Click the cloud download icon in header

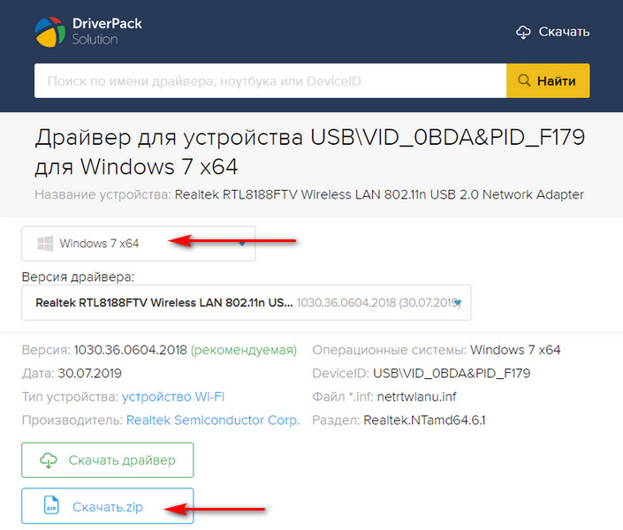pos(523,32)
